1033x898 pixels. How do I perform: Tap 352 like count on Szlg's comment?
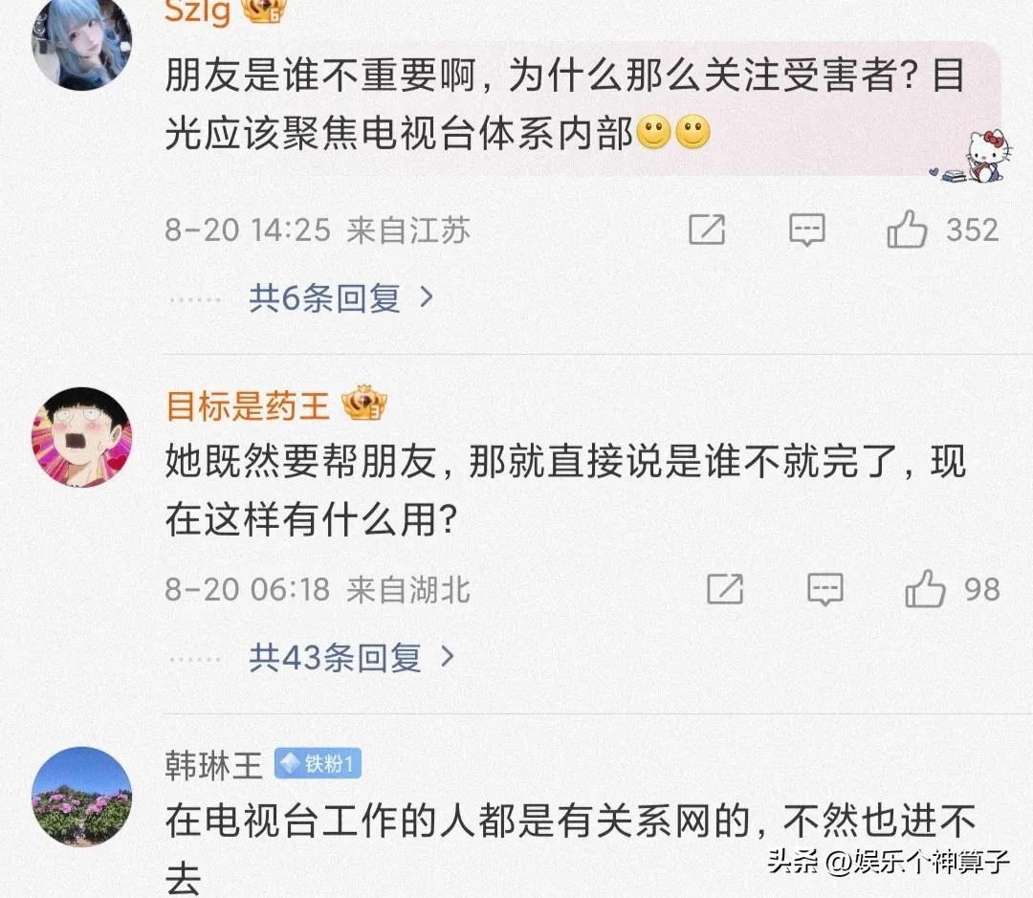click(973, 230)
